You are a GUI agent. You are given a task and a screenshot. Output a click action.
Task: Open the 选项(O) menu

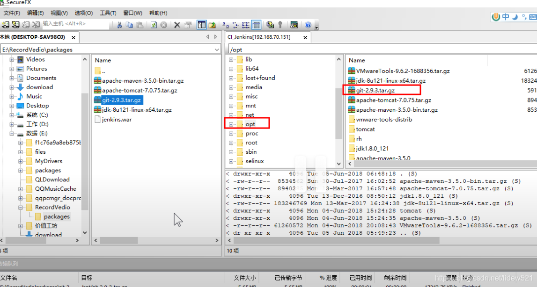point(83,13)
